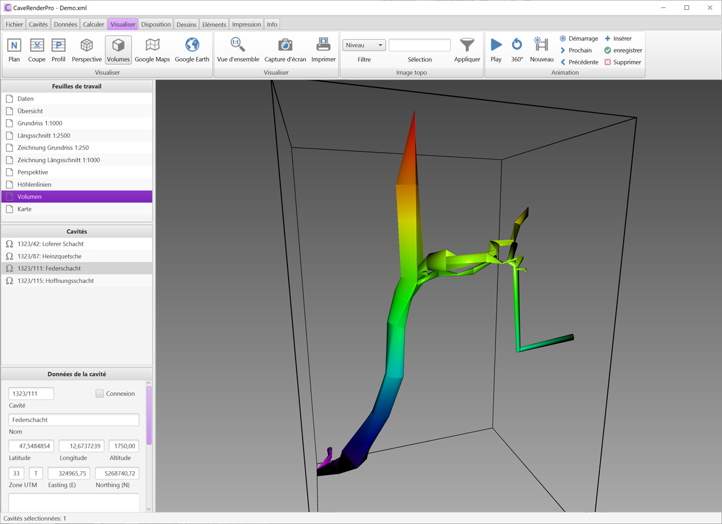This screenshot has width=722, height=524.
Task: Enable the Connexion checkbox
Action: [x=100, y=394]
